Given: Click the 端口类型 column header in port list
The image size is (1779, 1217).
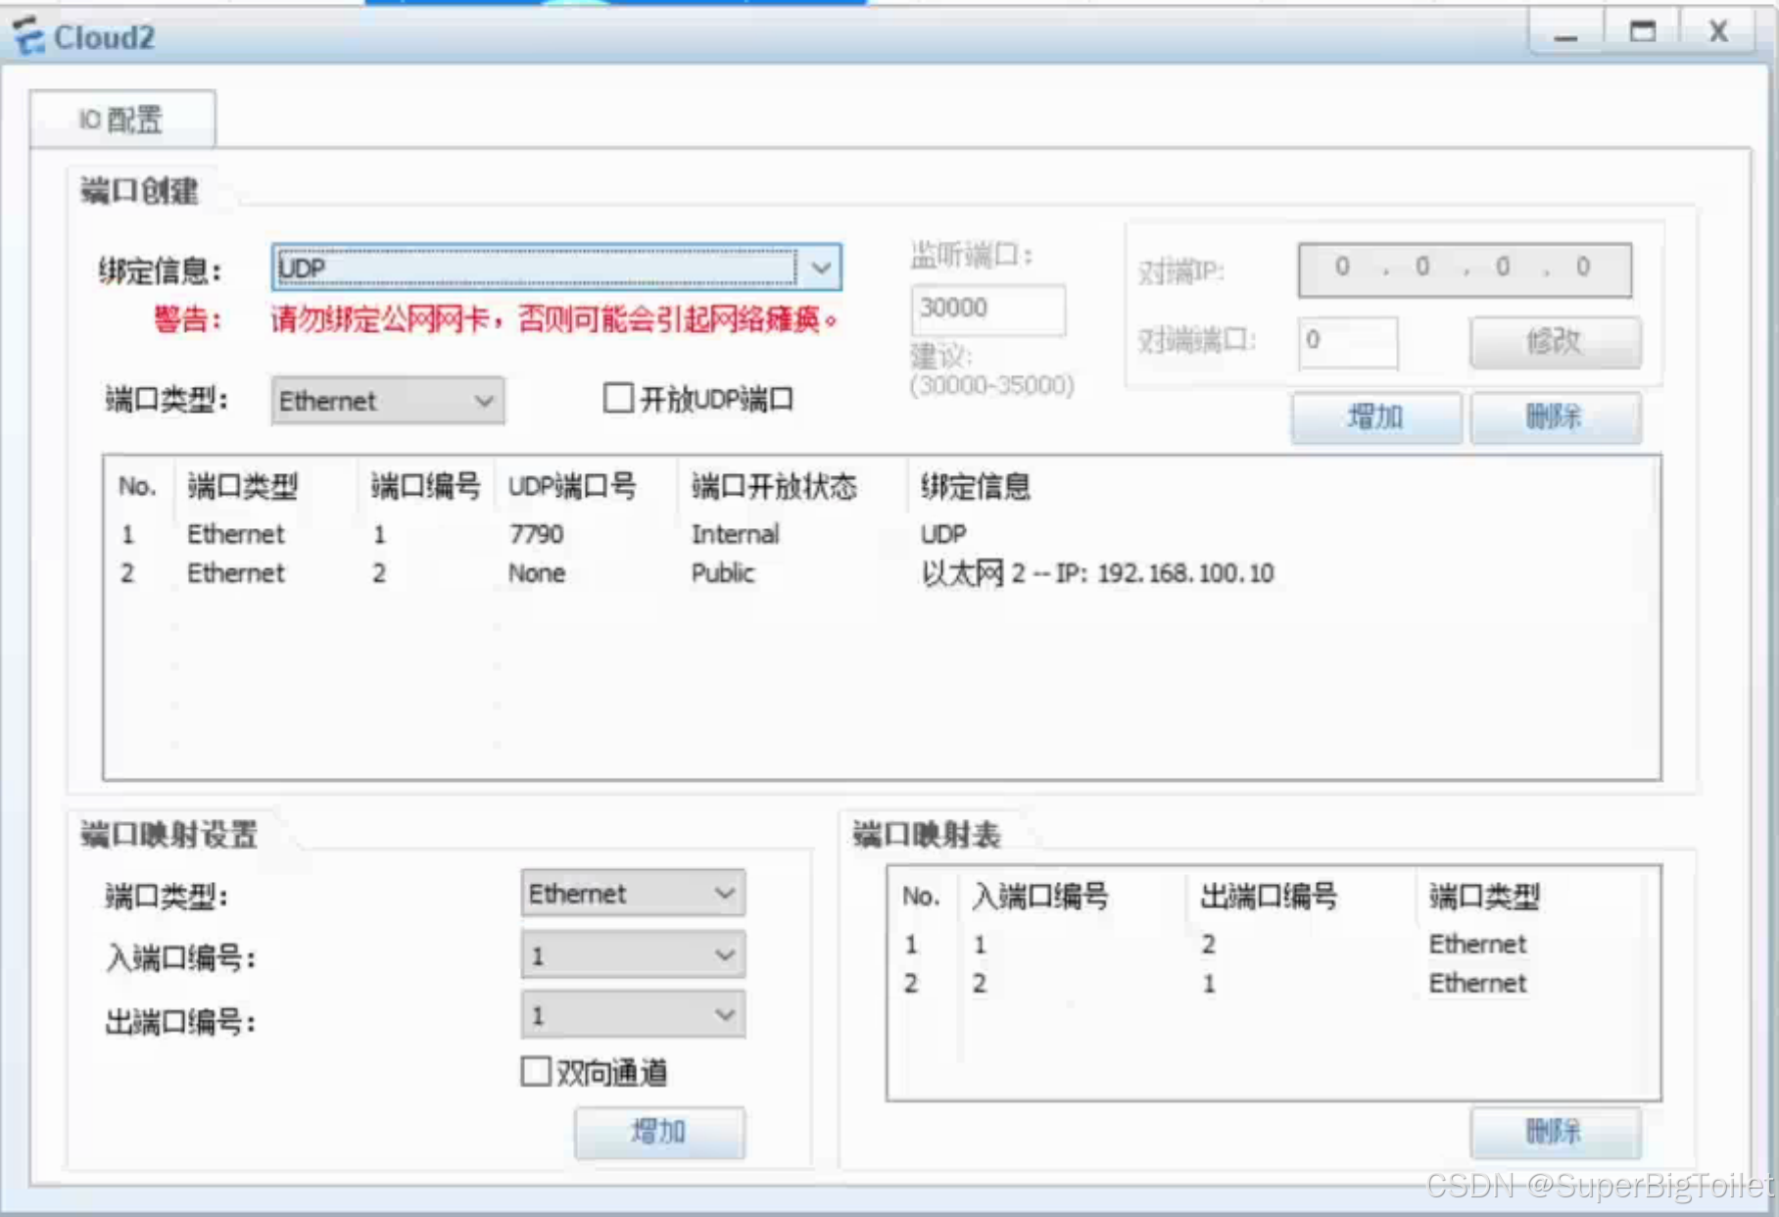Looking at the screenshot, I should (x=242, y=486).
